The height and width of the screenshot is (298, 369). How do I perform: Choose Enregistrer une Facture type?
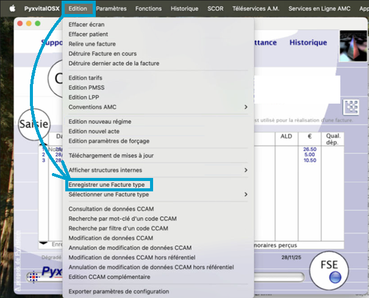click(x=106, y=185)
